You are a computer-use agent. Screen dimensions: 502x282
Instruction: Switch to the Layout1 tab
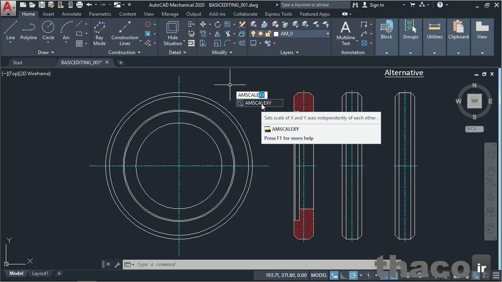pos(40,273)
